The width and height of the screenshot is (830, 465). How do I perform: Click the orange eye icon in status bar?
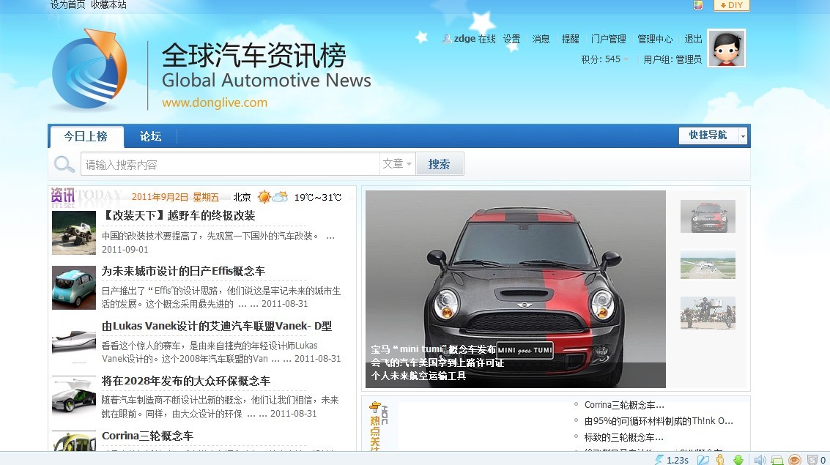(x=795, y=460)
